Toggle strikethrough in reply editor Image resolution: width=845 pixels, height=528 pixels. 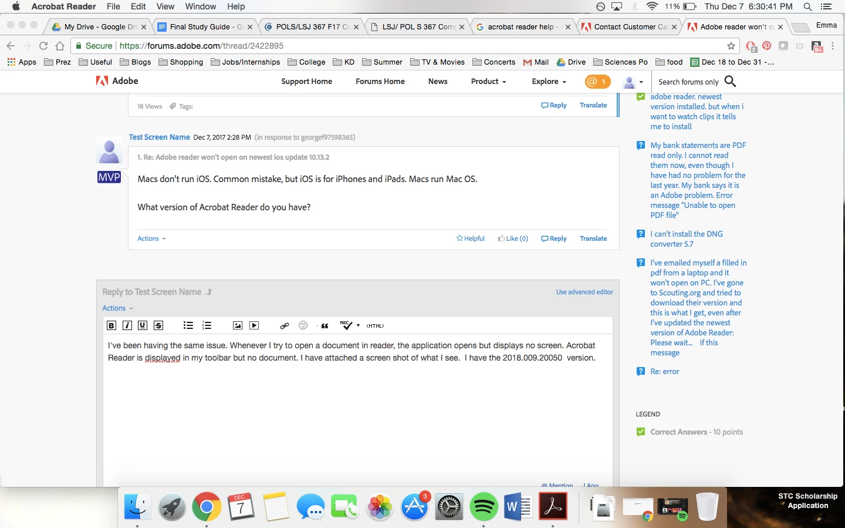pos(158,325)
